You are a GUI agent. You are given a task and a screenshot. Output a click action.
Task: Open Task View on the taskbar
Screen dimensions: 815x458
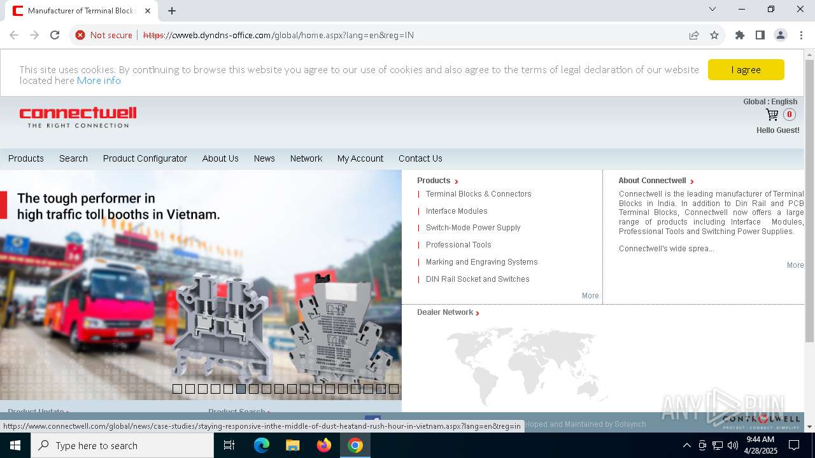pos(229,445)
